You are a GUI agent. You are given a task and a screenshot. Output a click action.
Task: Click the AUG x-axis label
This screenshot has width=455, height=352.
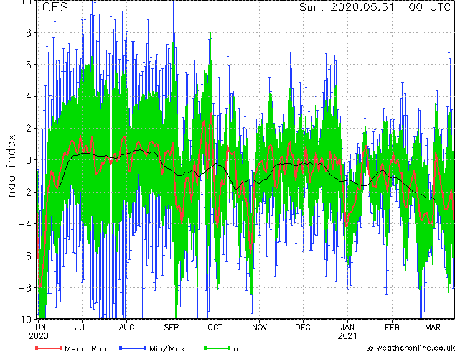pyautogui.click(x=126, y=328)
